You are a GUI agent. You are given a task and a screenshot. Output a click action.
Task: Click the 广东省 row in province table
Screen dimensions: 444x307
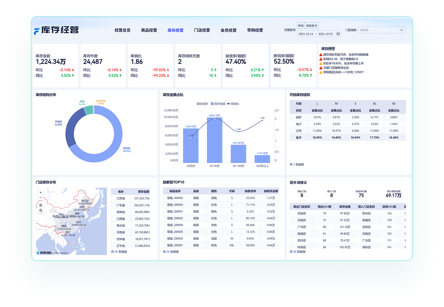(x=130, y=205)
